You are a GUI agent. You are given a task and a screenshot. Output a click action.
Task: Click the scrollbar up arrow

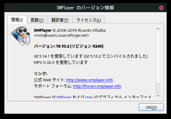pos(158,29)
